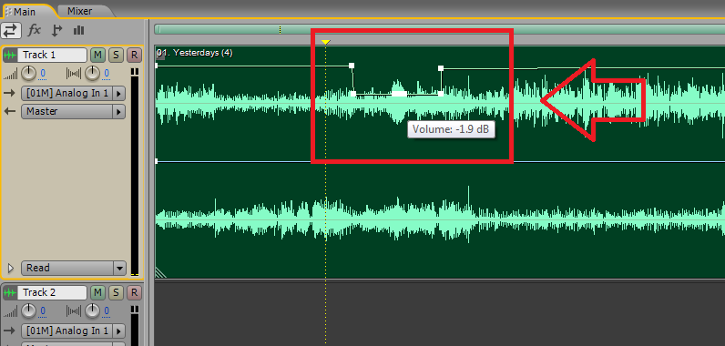Click Track 1 input arrow icon
This screenshot has height=346, width=725.
pyautogui.click(x=9, y=93)
